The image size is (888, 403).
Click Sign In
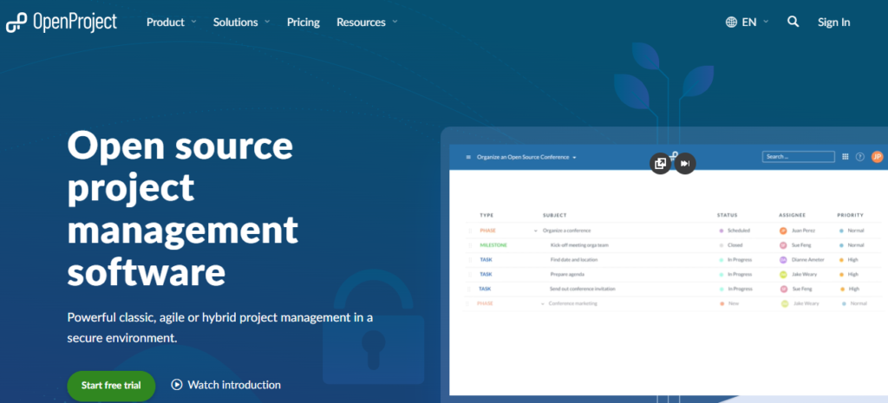pos(833,22)
